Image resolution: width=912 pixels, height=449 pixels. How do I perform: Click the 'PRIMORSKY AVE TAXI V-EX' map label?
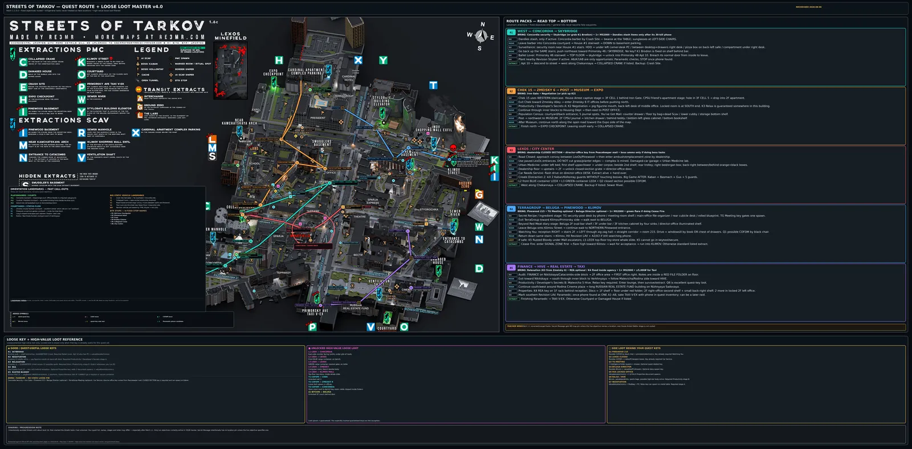click(x=315, y=312)
